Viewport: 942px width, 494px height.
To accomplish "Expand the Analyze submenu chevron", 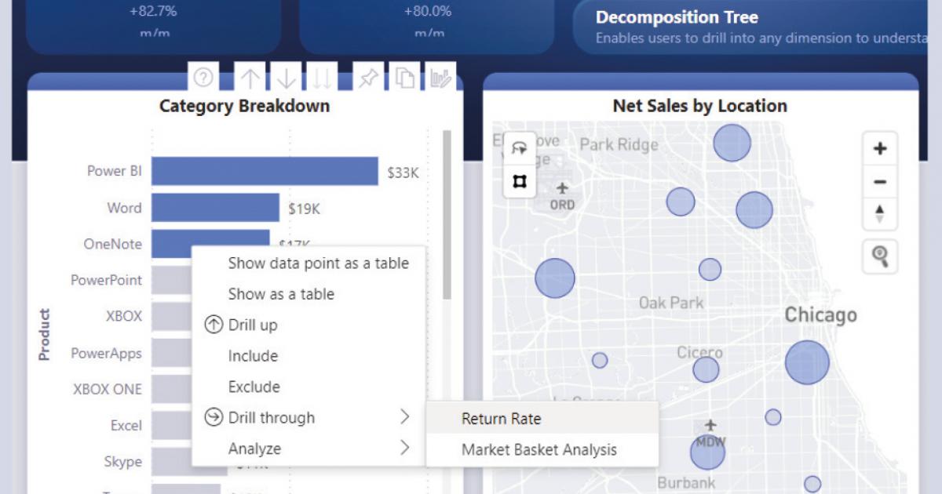I will (x=405, y=448).
